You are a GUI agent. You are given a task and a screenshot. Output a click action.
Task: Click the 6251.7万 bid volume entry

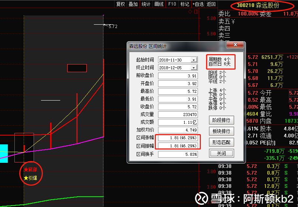coord(272,57)
